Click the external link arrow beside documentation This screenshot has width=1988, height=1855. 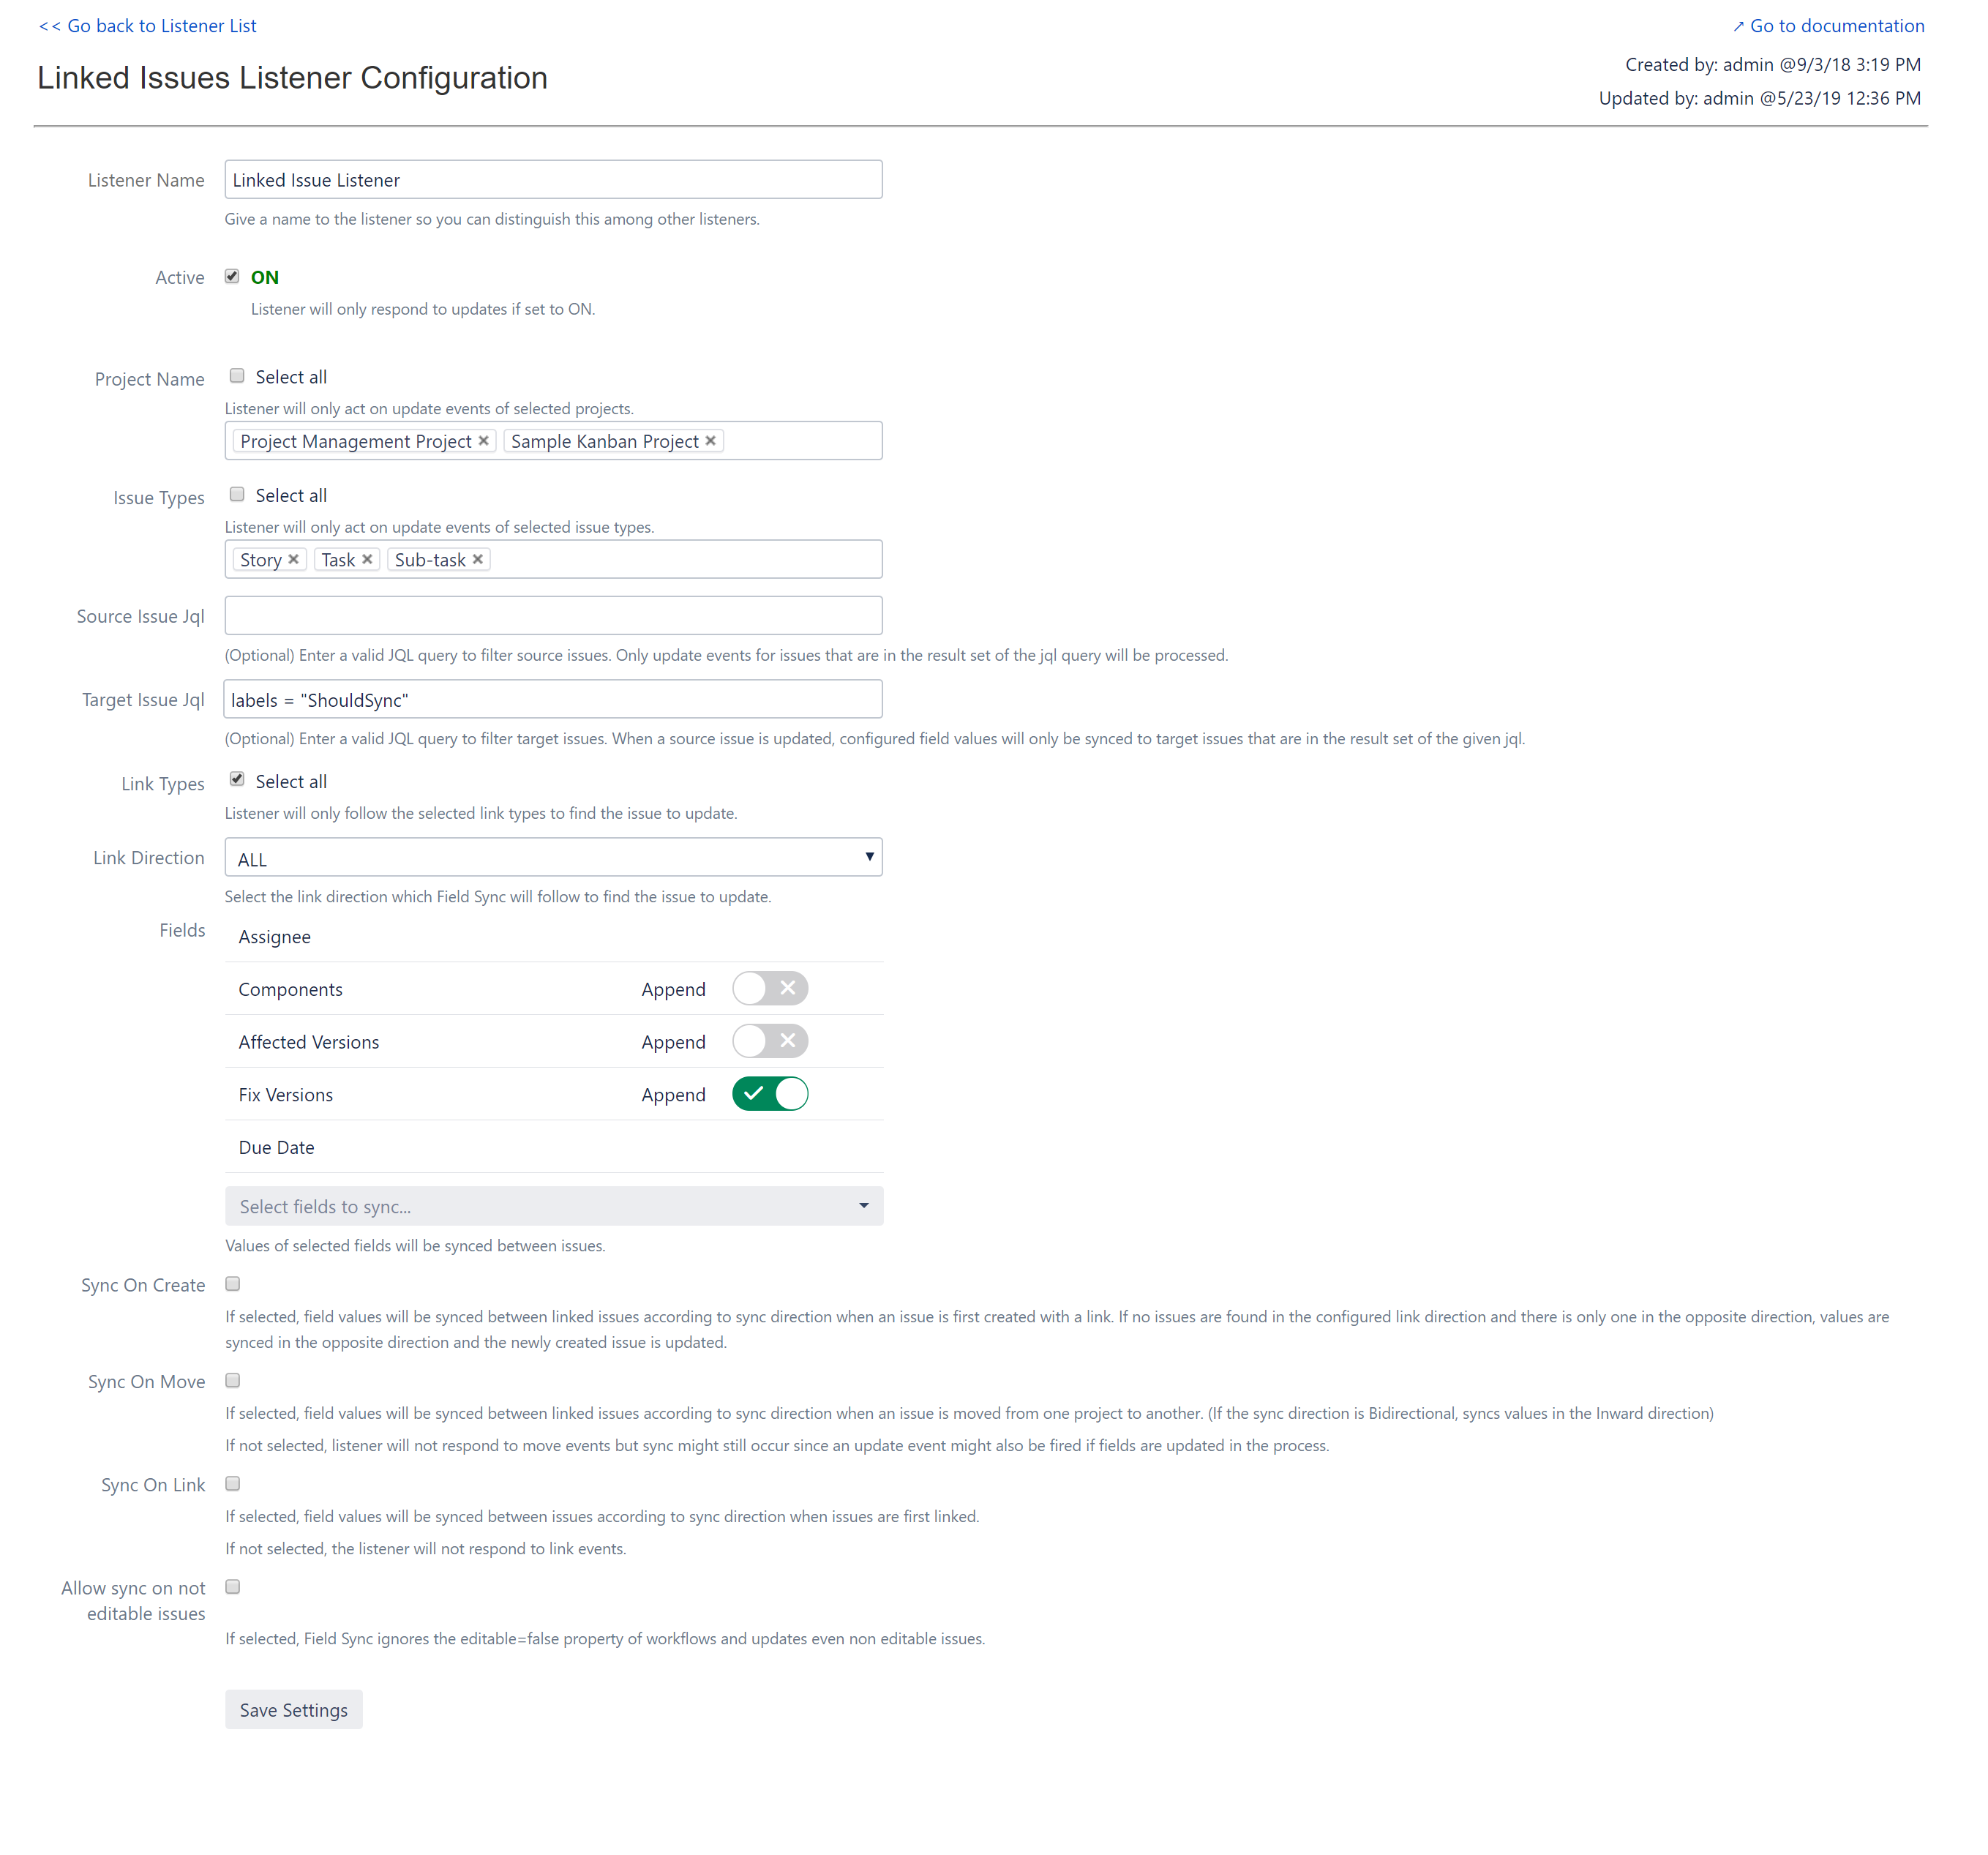pyautogui.click(x=1740, y=25)
